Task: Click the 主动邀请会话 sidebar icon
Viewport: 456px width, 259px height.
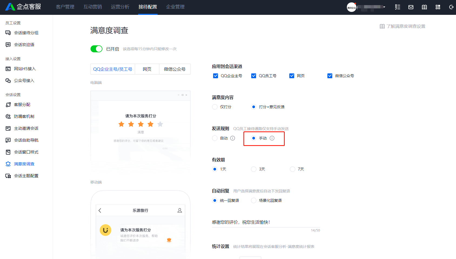Action: pos(8,128)
